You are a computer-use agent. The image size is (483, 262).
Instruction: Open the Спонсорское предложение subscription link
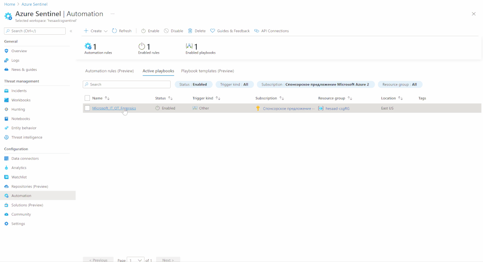[289, 108]
